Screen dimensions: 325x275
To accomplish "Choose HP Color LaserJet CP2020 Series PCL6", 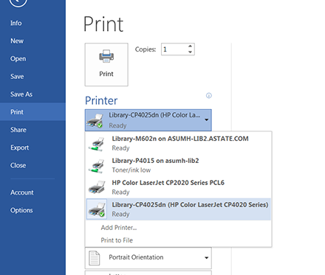I will coord(179,187).
